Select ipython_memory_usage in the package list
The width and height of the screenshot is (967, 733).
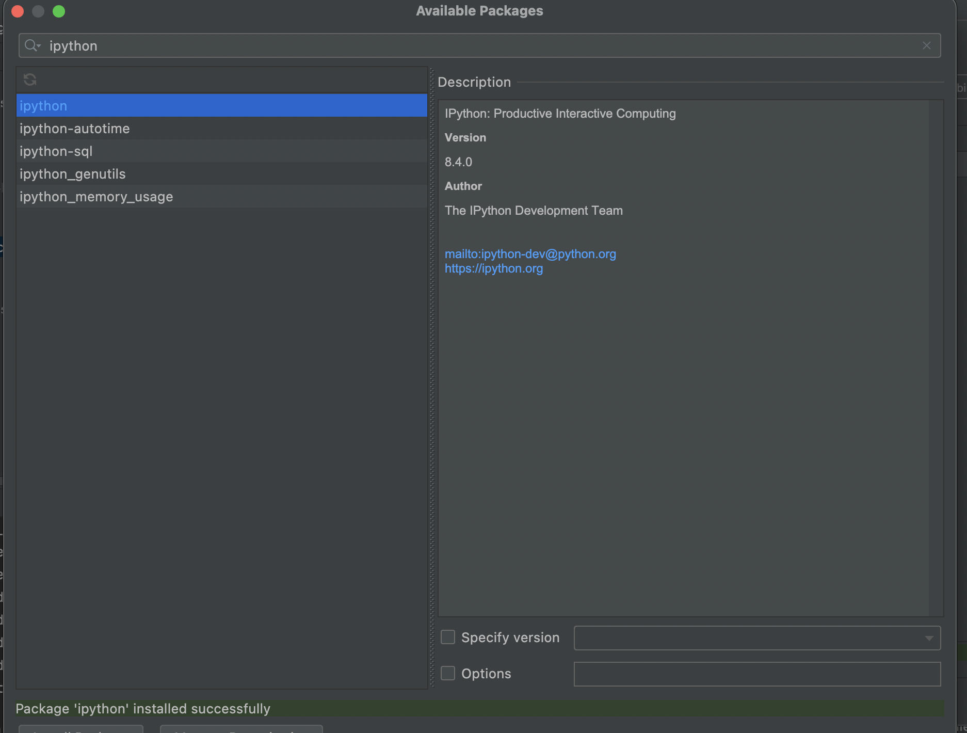96,197
